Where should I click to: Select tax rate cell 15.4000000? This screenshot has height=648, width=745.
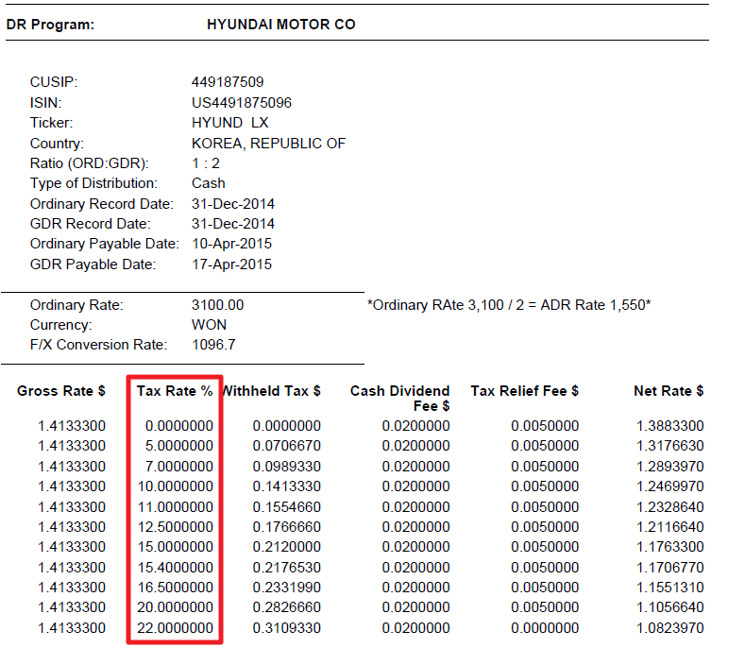coord(176,567)
